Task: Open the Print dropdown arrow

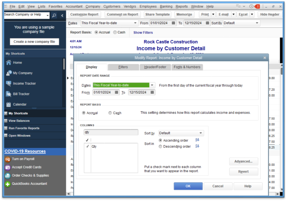Action: (x=213, y=14)
